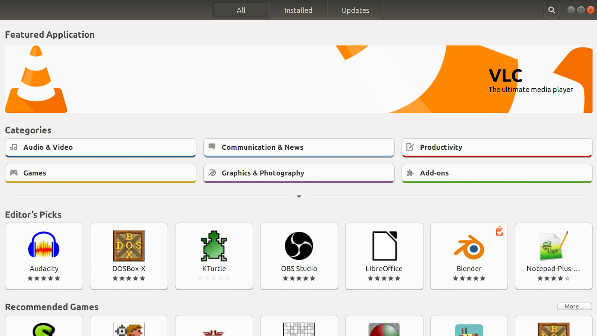This screenshot has height=336, width=597.
Task: Open the sudoku grid game icon
Action: click(299, 329)
